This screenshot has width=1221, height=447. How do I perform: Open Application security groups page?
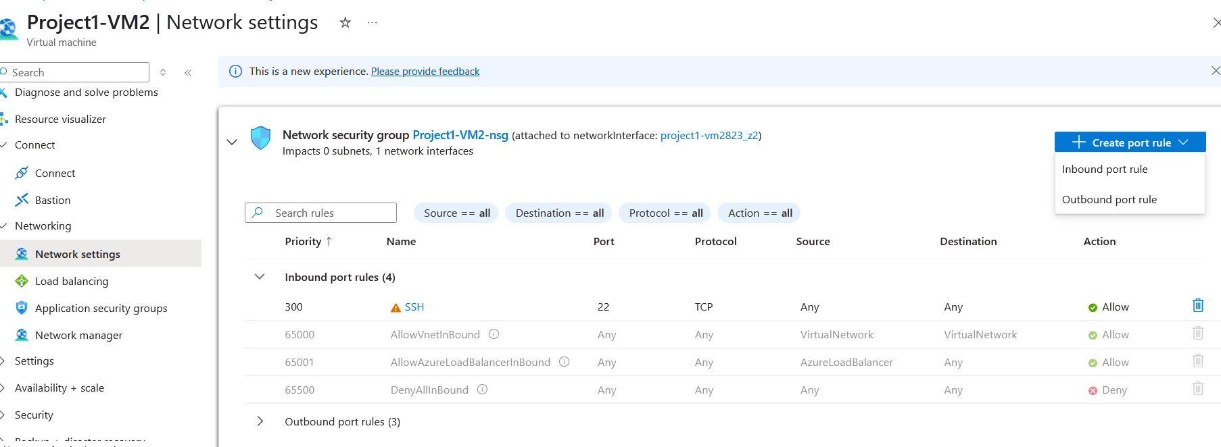[101, 308]
